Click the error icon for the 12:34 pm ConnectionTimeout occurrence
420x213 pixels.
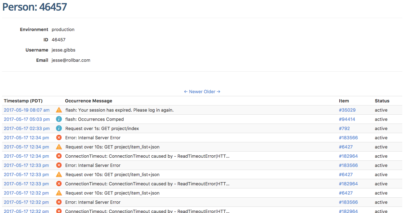pos(58,156)
